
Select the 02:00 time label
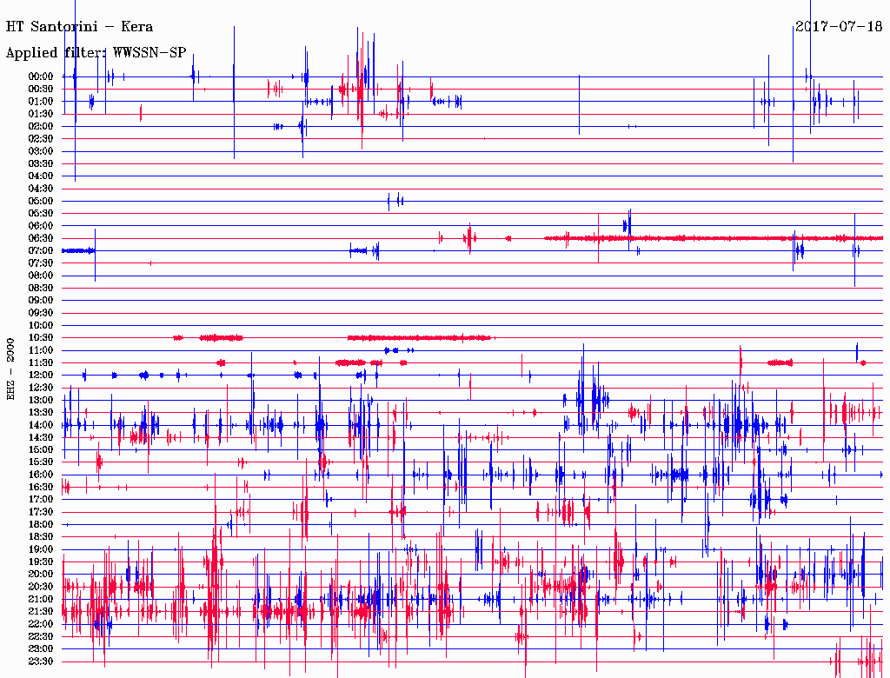coord(41,127)
